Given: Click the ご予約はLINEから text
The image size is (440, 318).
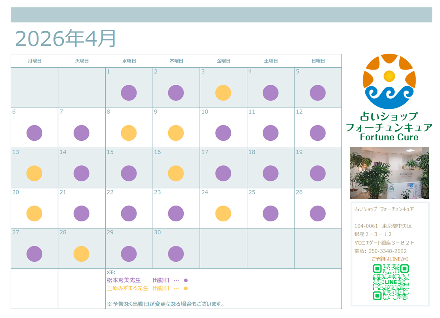Looking at the screenshot, I should pos(390,259).
